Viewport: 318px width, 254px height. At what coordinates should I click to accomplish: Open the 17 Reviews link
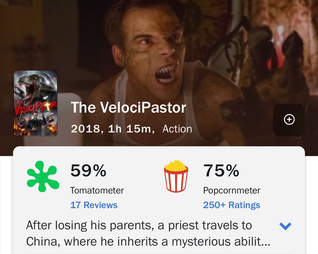[93, 205]
